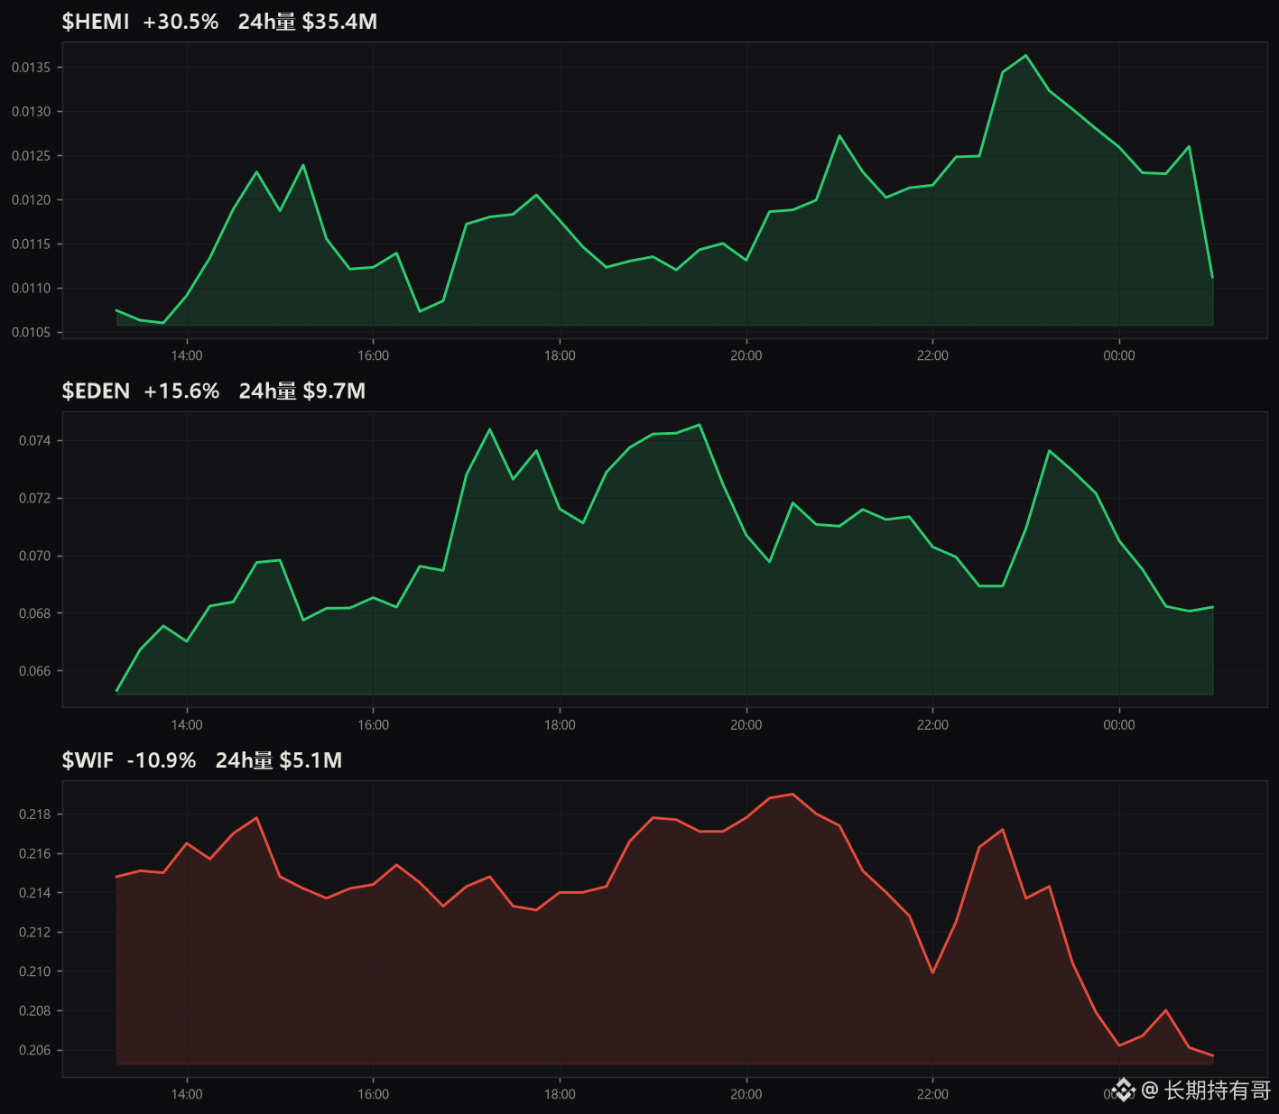The height and width of the screenshot is (1114, 1279).
Task: Click the $35.4M 24h volume value
Action: click(x=339, y=22)
